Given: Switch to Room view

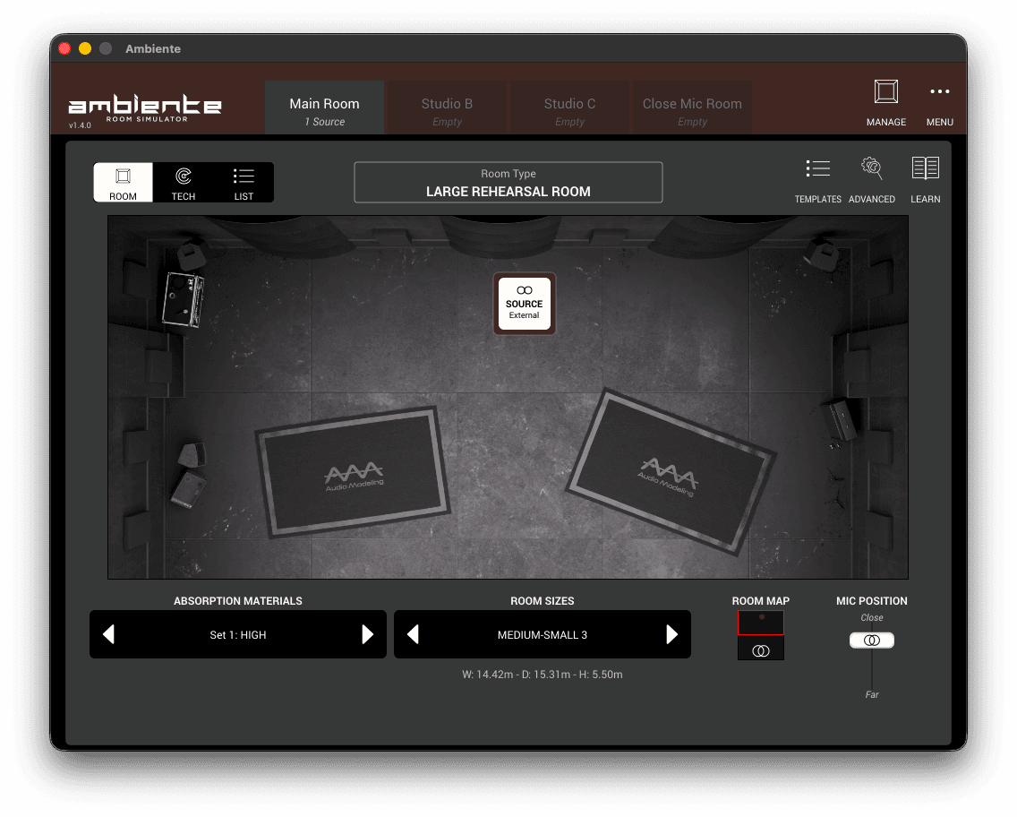Looking at the screenshot, I should click(124, 183).
